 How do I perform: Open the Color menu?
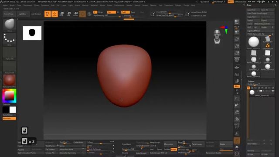[19, 5]
